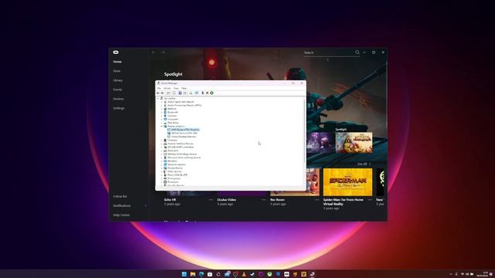Viewport: 495px width, 278px height.
Task: Click the Oculus logo in the sidebar
Action: [x=116, y=53]
